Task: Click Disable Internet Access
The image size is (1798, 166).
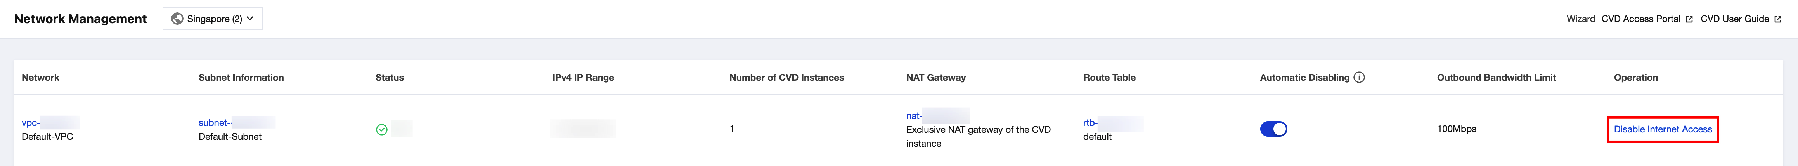Action: tap(1663, 129)
